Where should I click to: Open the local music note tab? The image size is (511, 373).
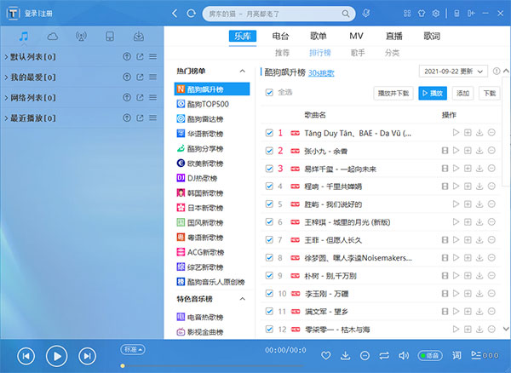click(x=23, y=36)
